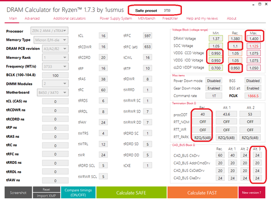Click the Calculate FAST button
The height and width of the screenshot is (204, 271).
(202, 193)
